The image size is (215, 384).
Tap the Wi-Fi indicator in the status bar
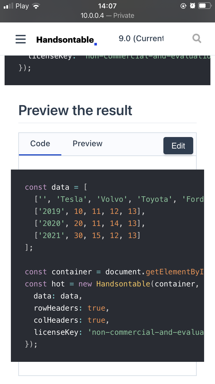pos(36,5)
